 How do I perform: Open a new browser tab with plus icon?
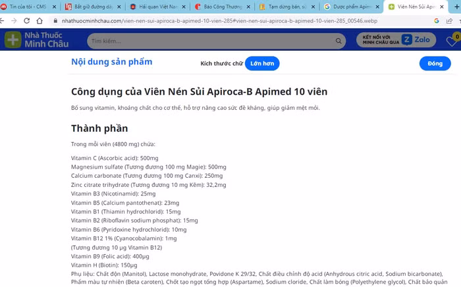click(457, 7)
